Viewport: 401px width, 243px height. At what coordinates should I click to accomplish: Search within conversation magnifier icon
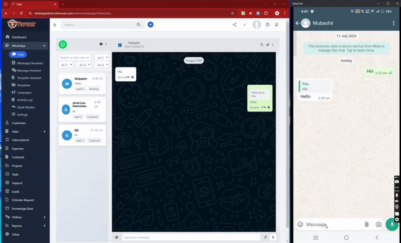[261, 45]
